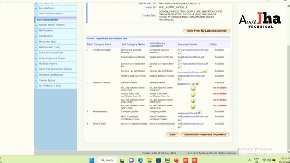Click lock icon beside IncometaxCertificate.pdf
Image resolution: width=290 pixels, height=163 pixels.
coord(205,72)
